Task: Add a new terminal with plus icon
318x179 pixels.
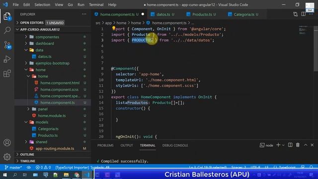Action: pyautogui.click(x=278, y=145)
